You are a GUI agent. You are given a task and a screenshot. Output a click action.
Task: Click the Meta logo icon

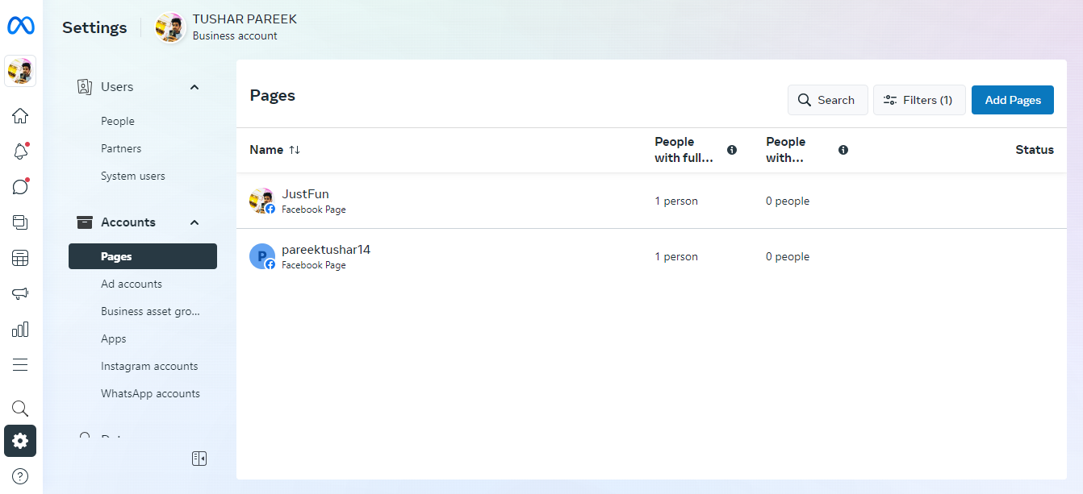20,26
